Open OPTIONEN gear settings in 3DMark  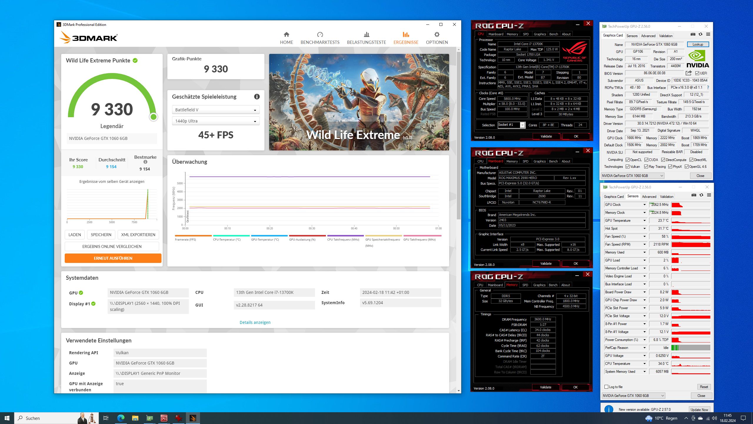tap(437, 38)
